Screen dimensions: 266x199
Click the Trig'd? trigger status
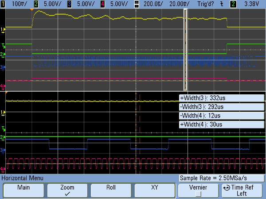[x=205, y=4]
